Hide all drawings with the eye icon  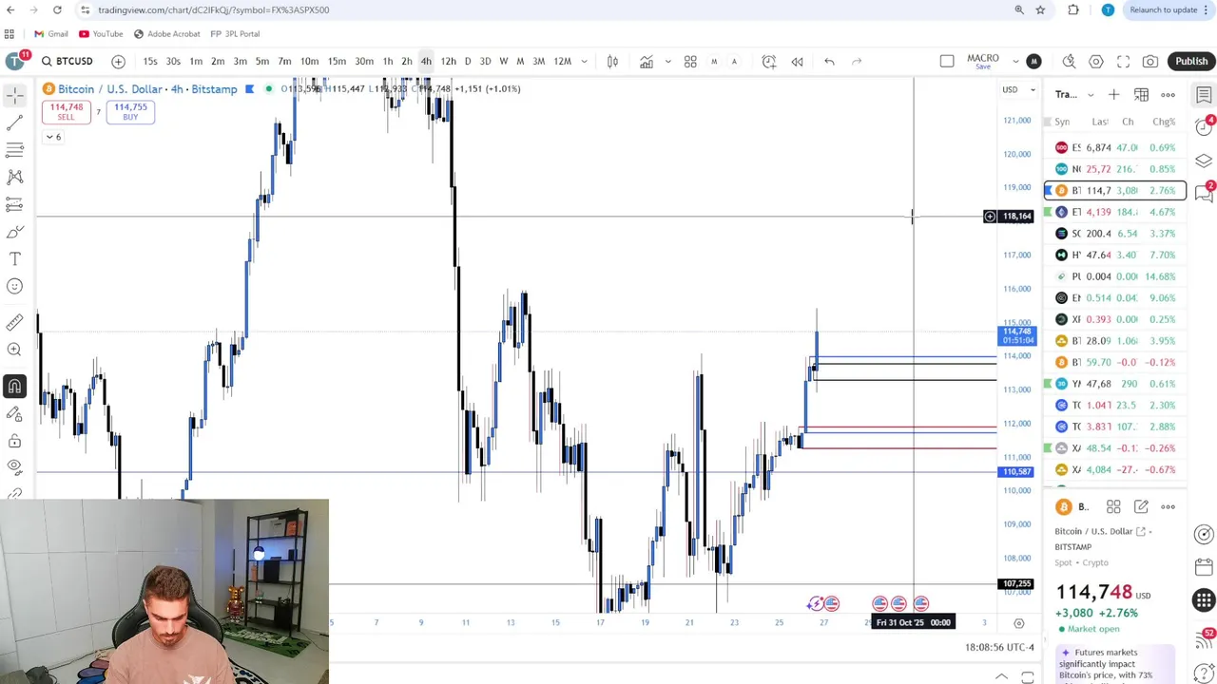[14, 466]
